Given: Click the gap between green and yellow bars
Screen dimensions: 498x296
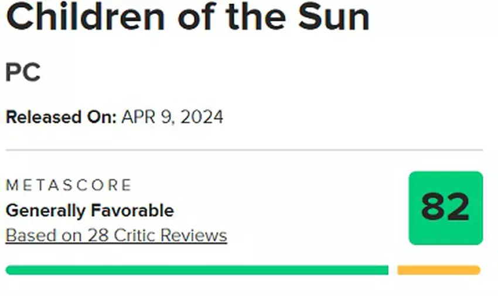Looking at the screenshot, I should pos(393,270).
